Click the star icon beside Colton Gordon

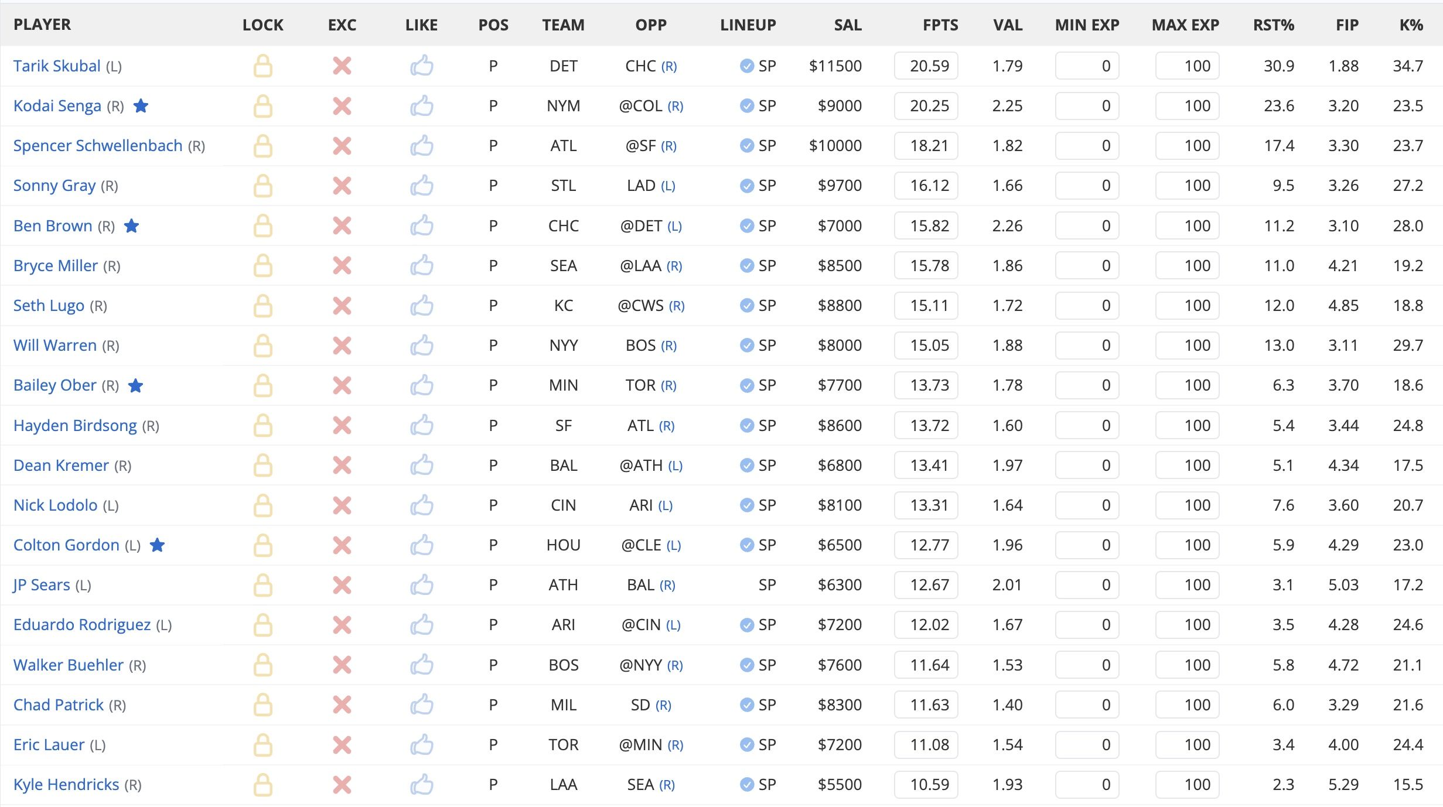[157, 545]
